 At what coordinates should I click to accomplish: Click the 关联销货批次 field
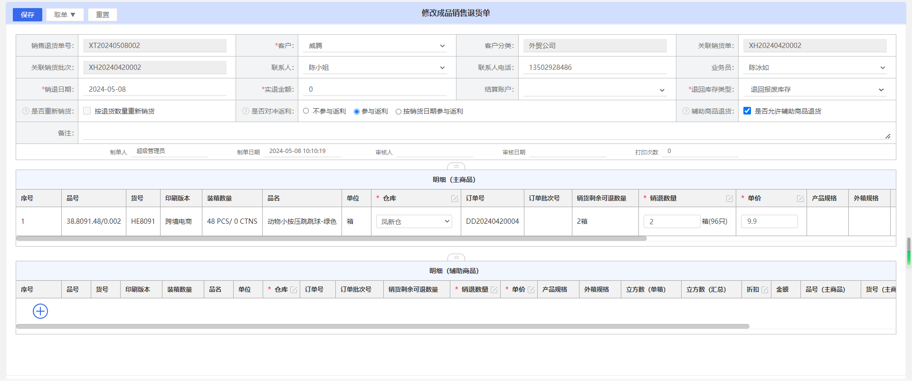coord(155,67)
